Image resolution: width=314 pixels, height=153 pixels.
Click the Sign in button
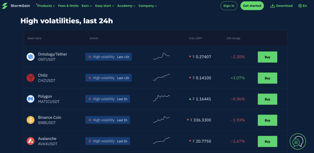229,6
